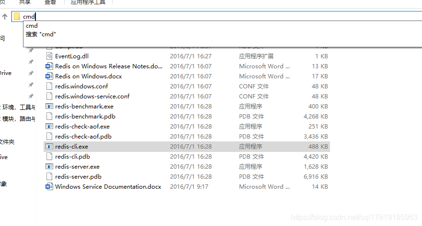Select the cmd autocomplete suggestion
This screenshot has width=422, height=226.
pyautogui.click(x=32, y=26)
